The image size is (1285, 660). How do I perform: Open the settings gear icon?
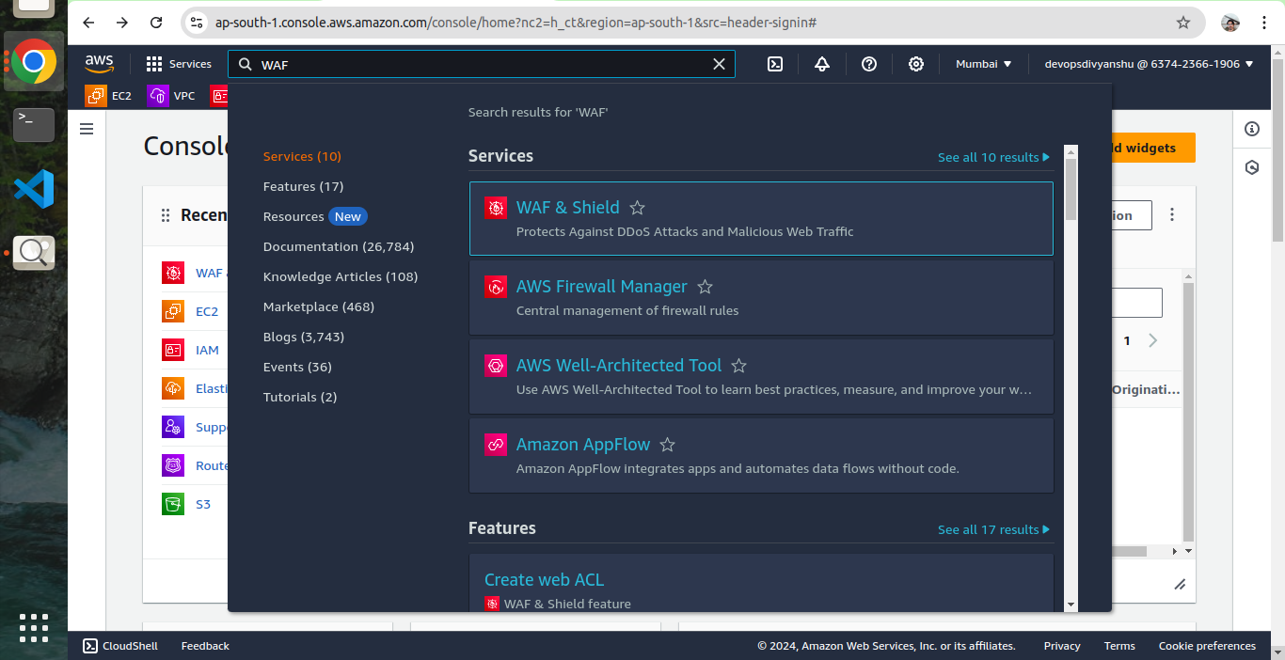[x=916, y=64]
